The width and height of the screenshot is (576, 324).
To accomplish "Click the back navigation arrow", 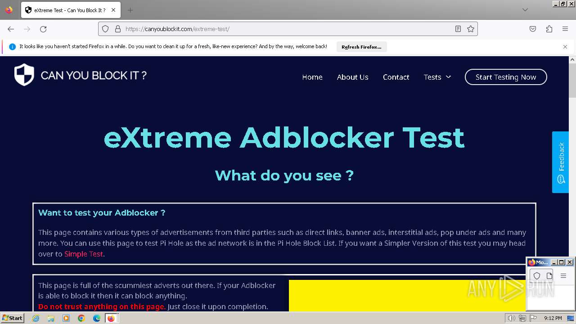I will point(11,29).
